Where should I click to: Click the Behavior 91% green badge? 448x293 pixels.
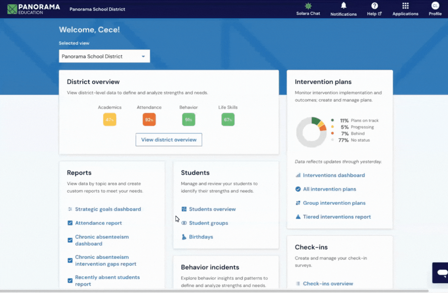pyautogui.click(x=189, y=119)
